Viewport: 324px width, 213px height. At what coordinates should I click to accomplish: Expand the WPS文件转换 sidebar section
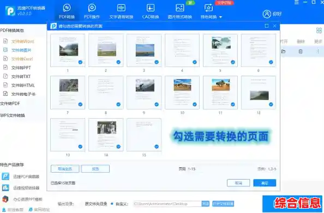click(13, 115)
